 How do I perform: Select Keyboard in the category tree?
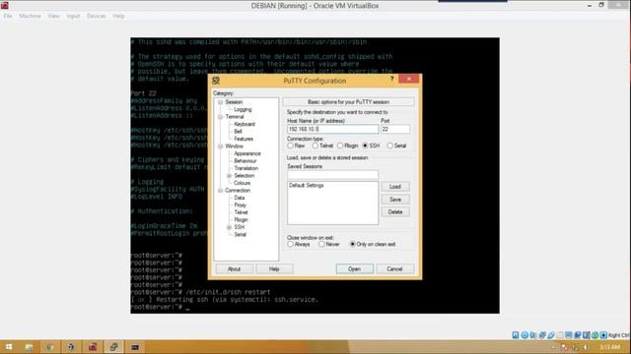pyautogui.click(x=245, y=125)
